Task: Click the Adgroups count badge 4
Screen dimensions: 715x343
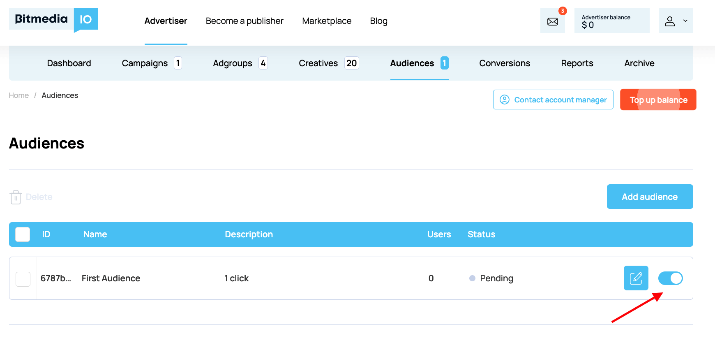Action: point(263,63)
